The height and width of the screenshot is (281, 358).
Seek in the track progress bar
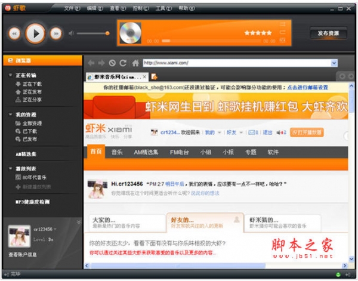[x=211, y=41]
